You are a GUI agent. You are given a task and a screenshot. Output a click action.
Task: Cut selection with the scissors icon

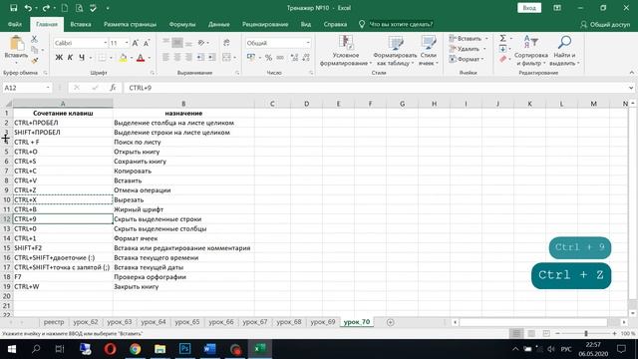34,39
